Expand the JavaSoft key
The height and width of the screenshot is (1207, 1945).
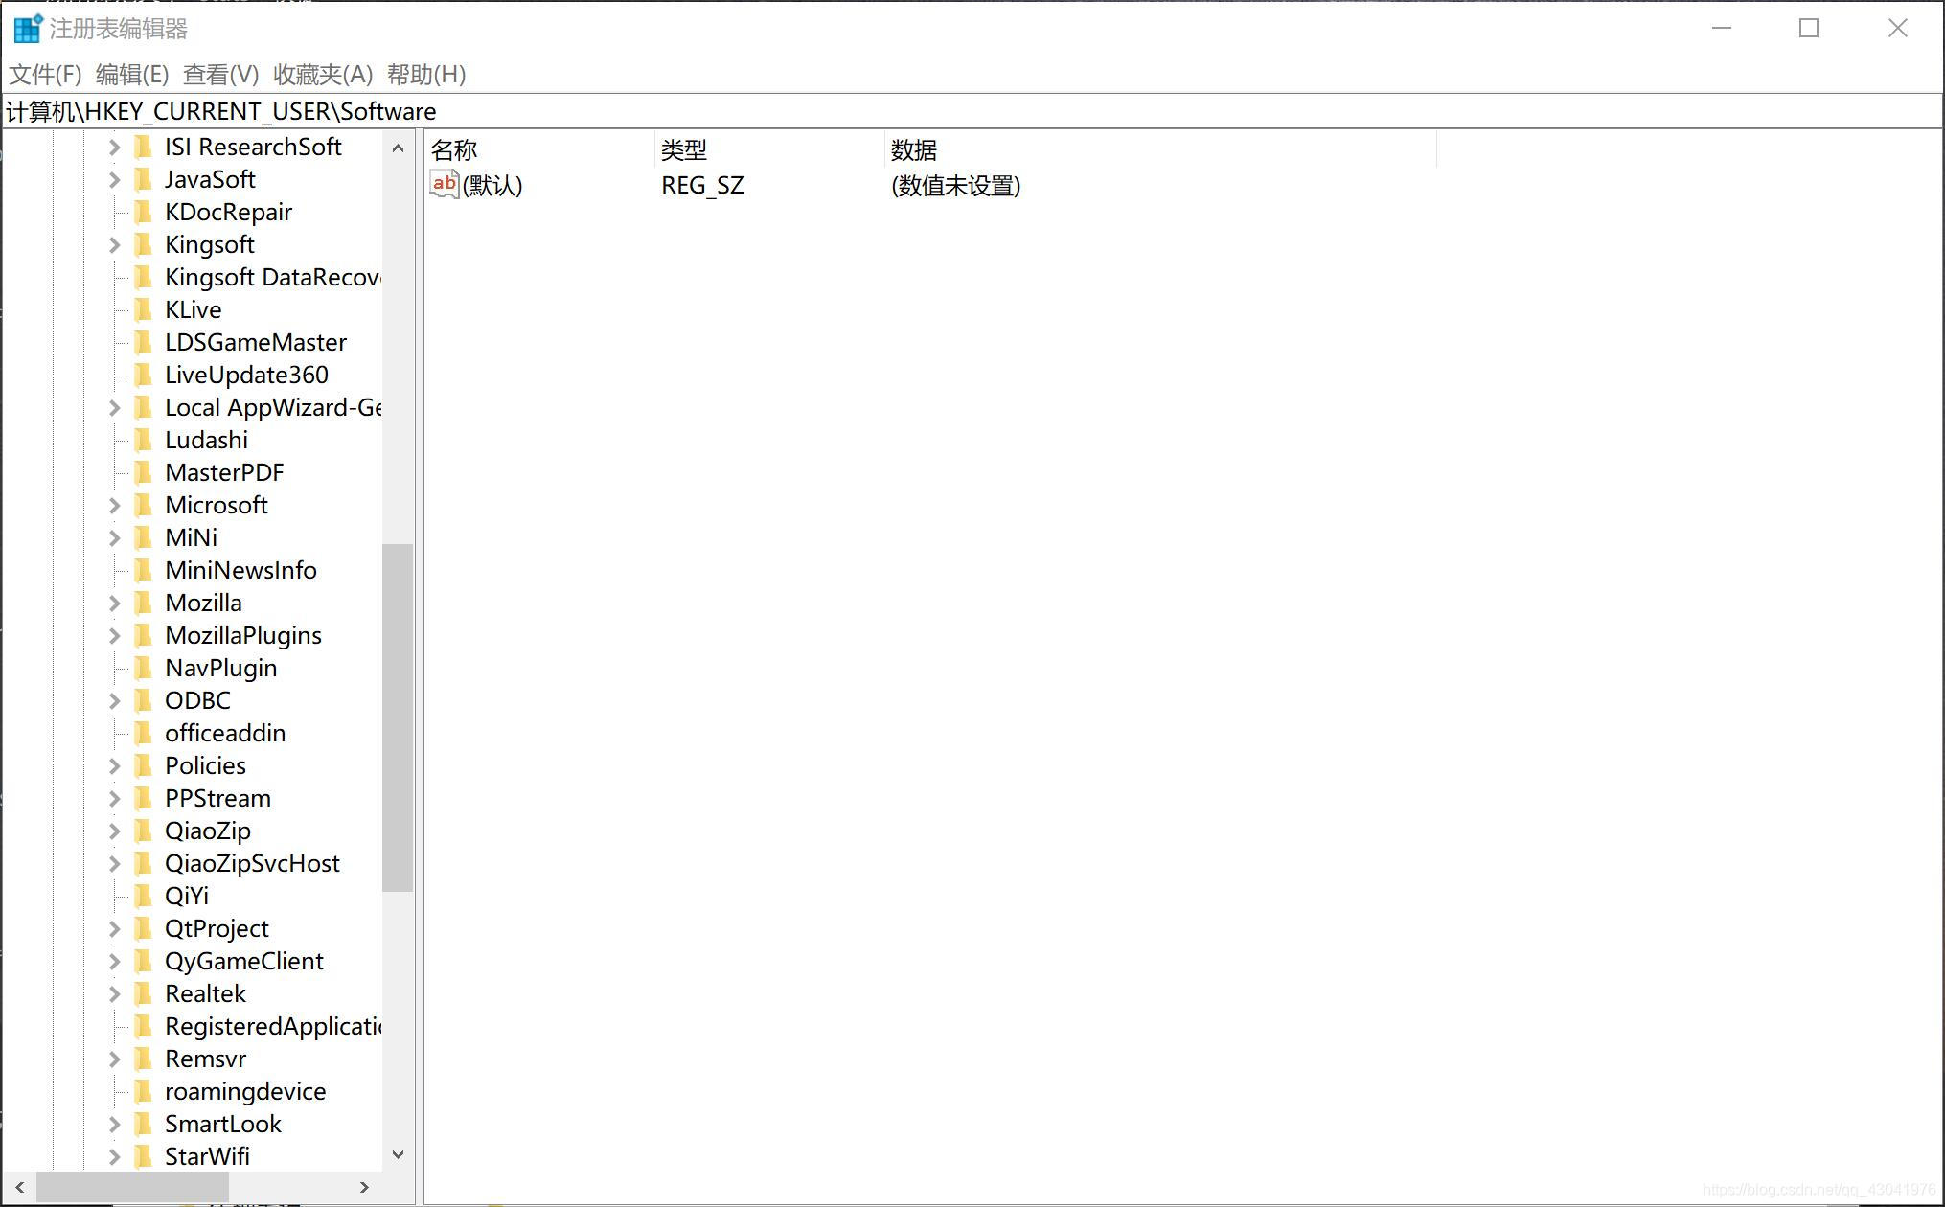114,180
